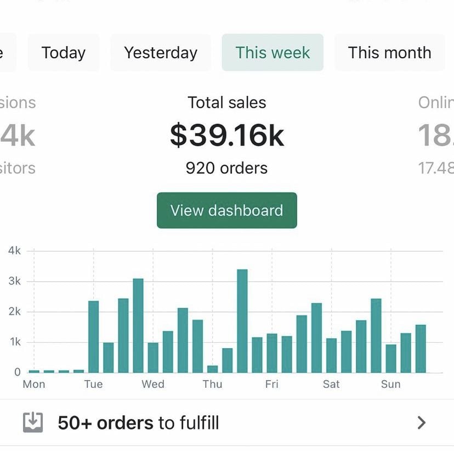Select the This week filter

(273, 52)
